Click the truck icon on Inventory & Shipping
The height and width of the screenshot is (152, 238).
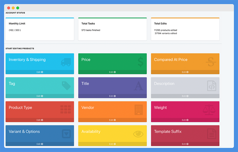[x=66, y=62]
